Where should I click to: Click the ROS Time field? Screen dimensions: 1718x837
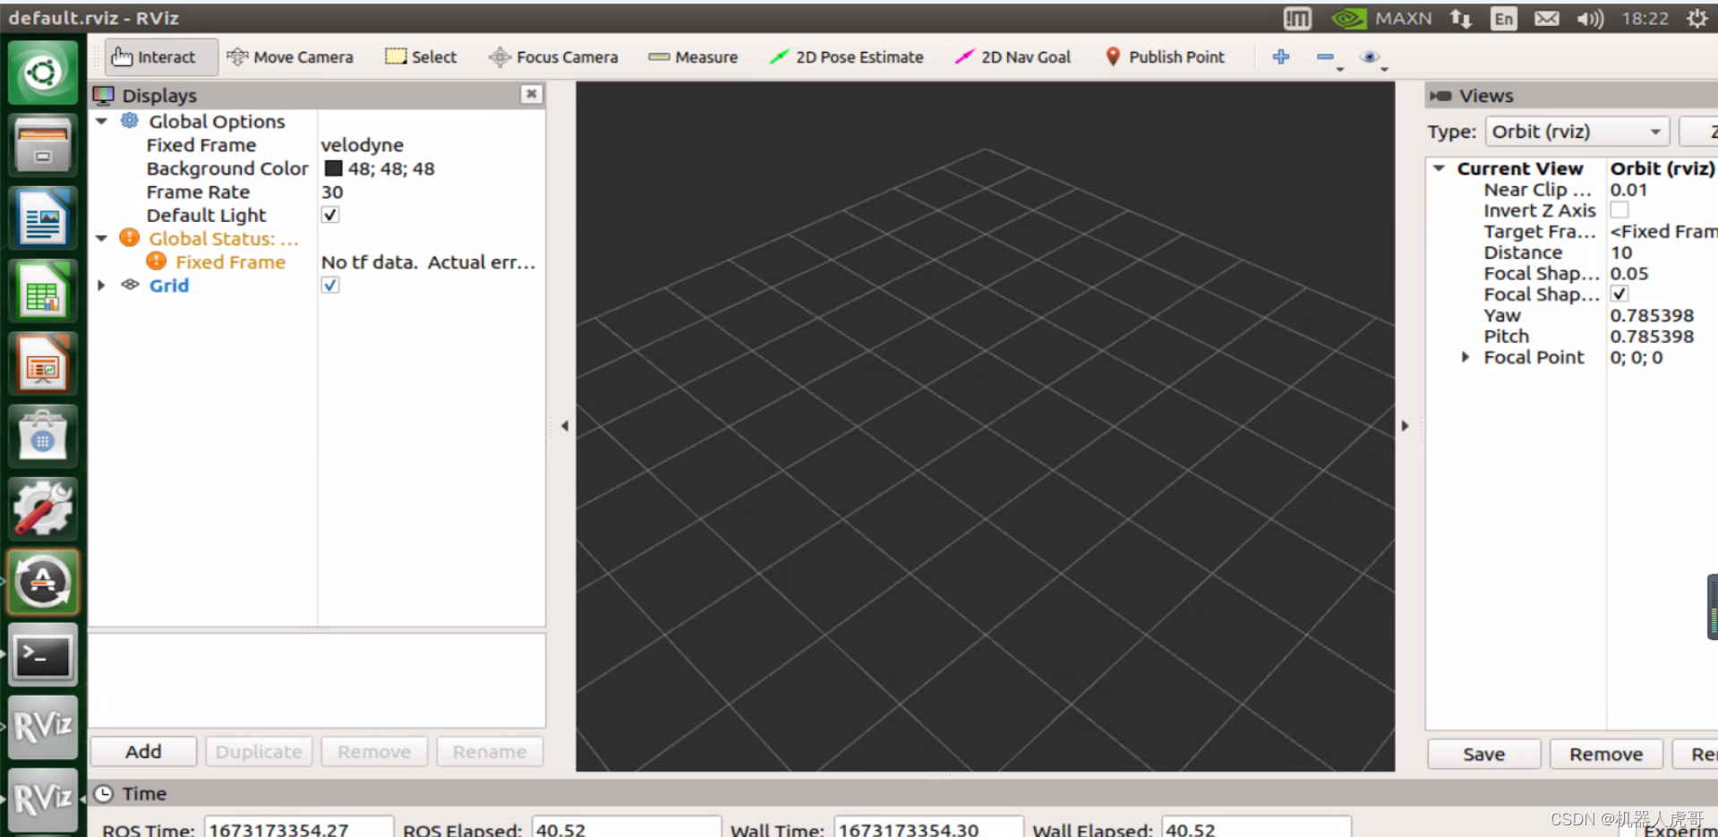[299, 828]
